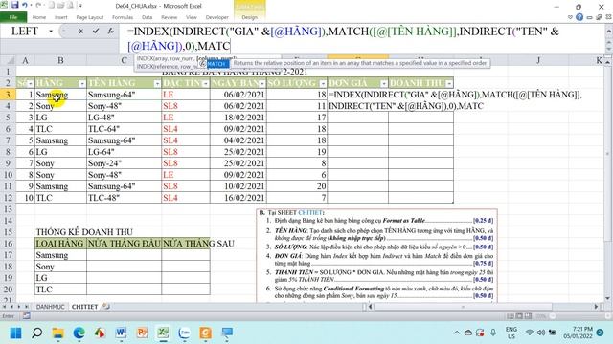The image size is (613, 344).
Task: Open SỐ LƯỢNG column filter dropdown
Action: click(x=323, y=83)
